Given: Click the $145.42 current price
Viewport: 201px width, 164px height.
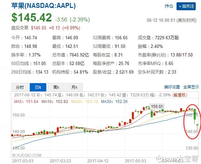Looking at the screenshot, I should pos(31,17).
